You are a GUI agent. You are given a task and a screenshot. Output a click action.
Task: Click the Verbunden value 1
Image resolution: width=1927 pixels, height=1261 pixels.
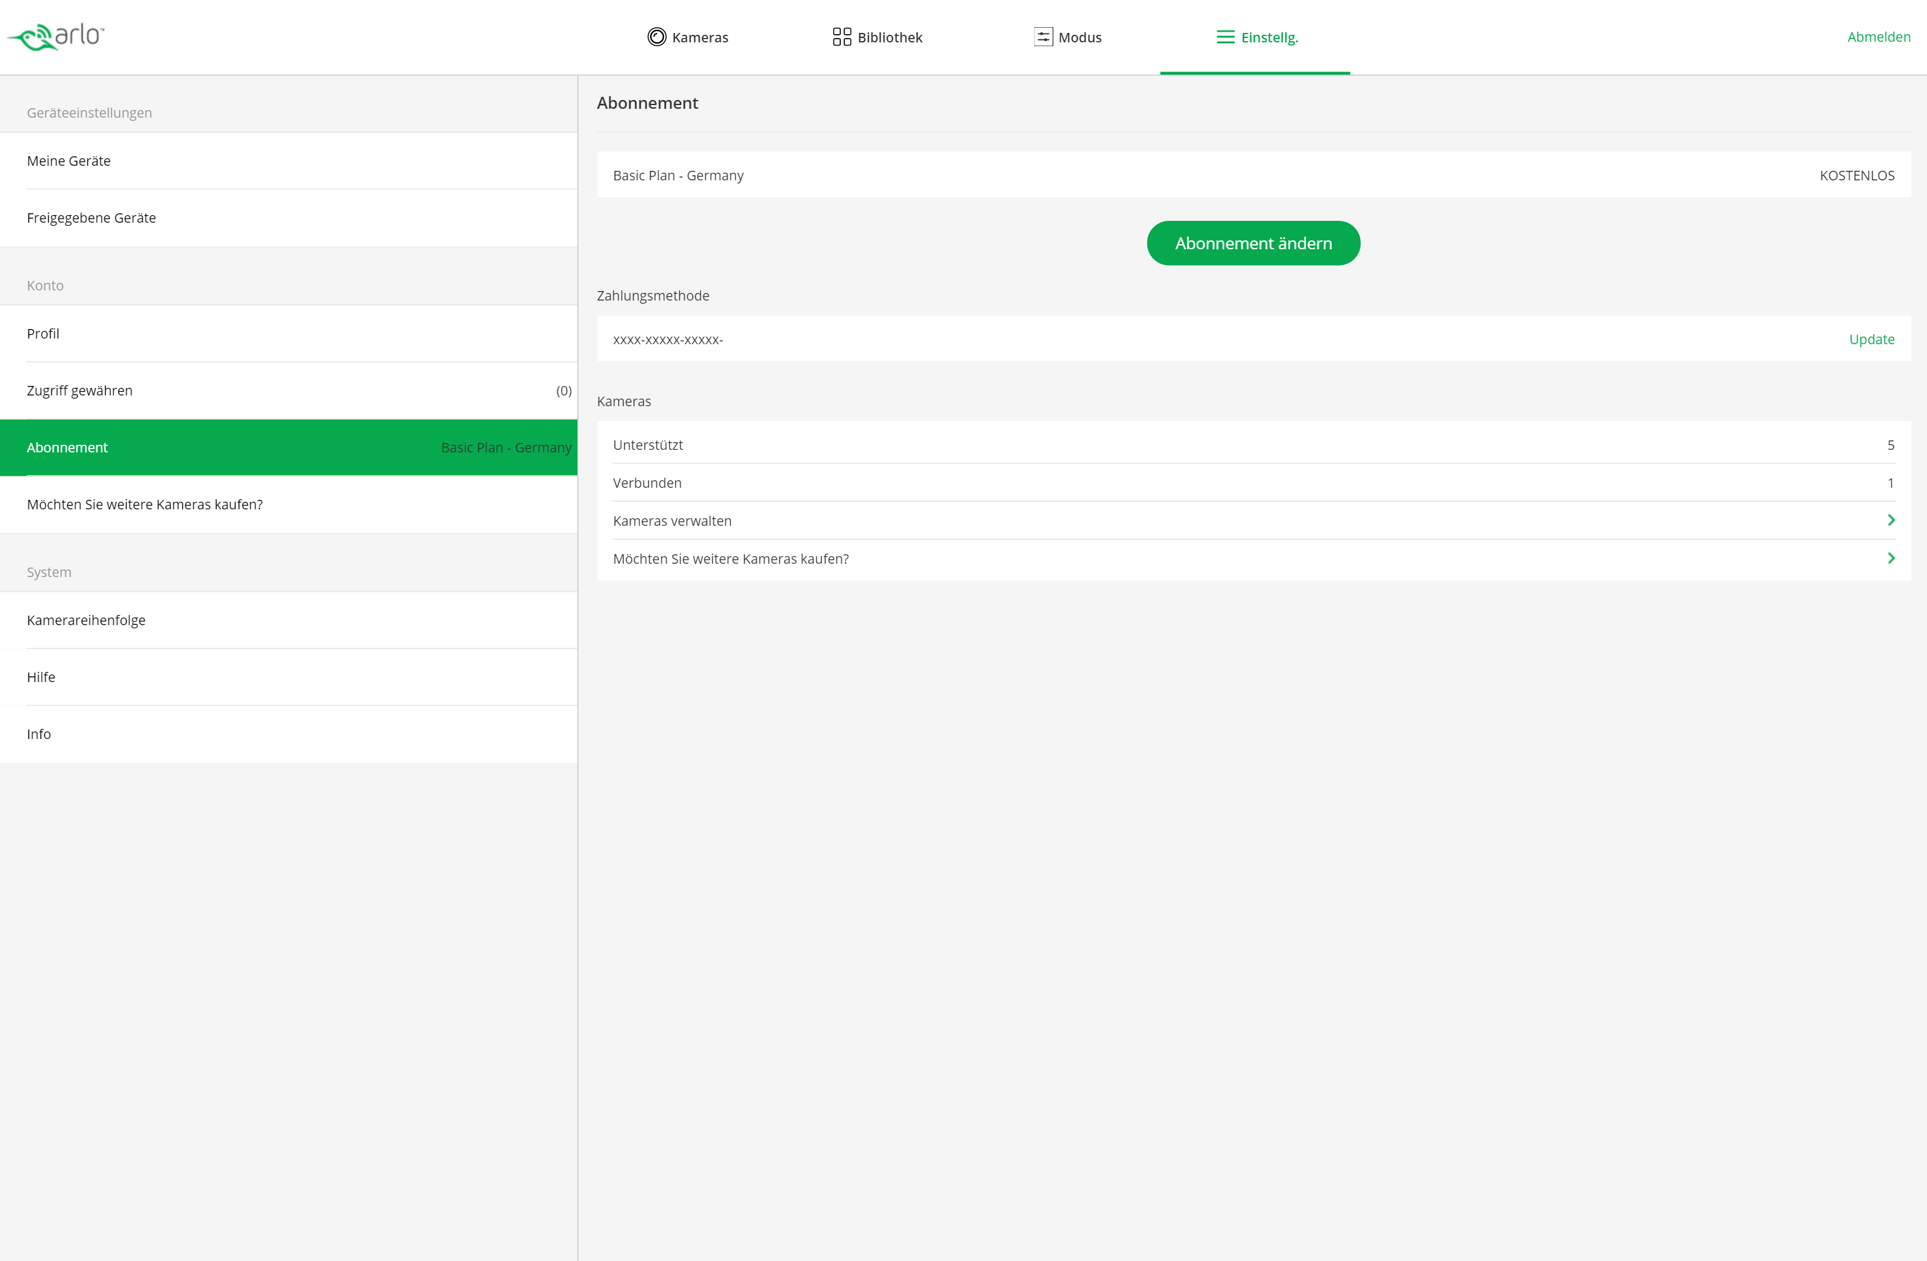[x=1890, y=483]
